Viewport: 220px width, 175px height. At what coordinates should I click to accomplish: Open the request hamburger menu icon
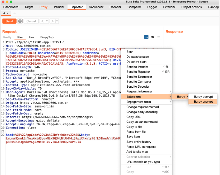(159, 37)
